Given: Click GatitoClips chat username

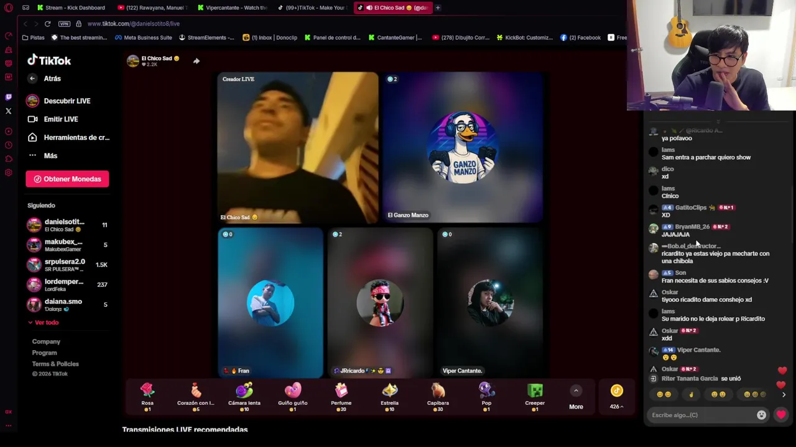Looking at the screenshot, I should pyautogui.click(x=691, y=207).
